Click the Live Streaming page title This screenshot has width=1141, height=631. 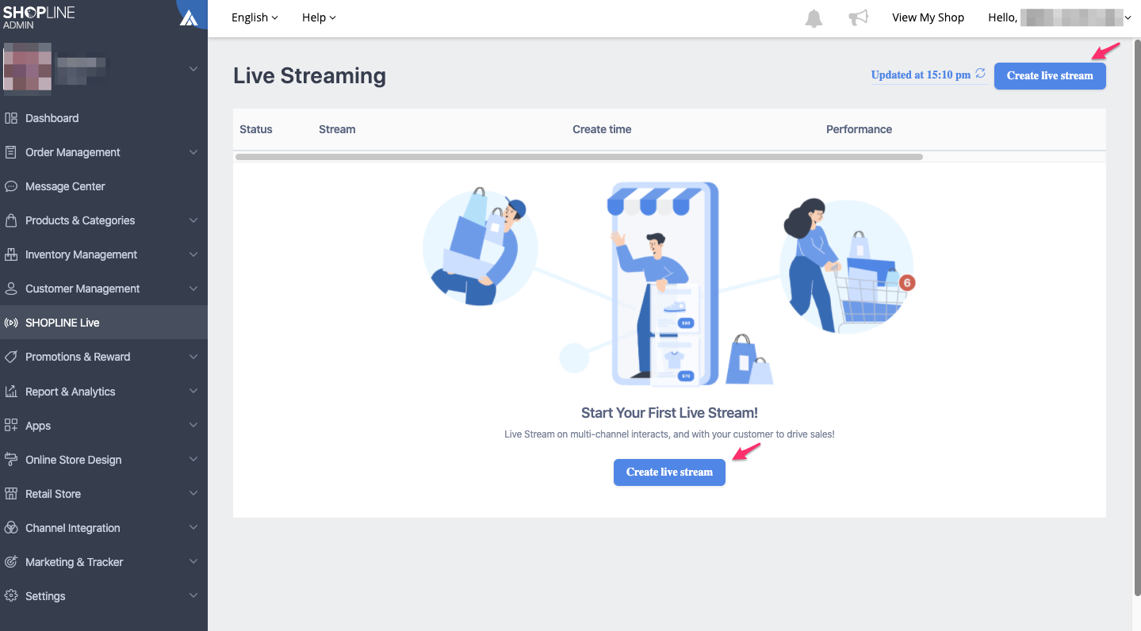[309, 75]
